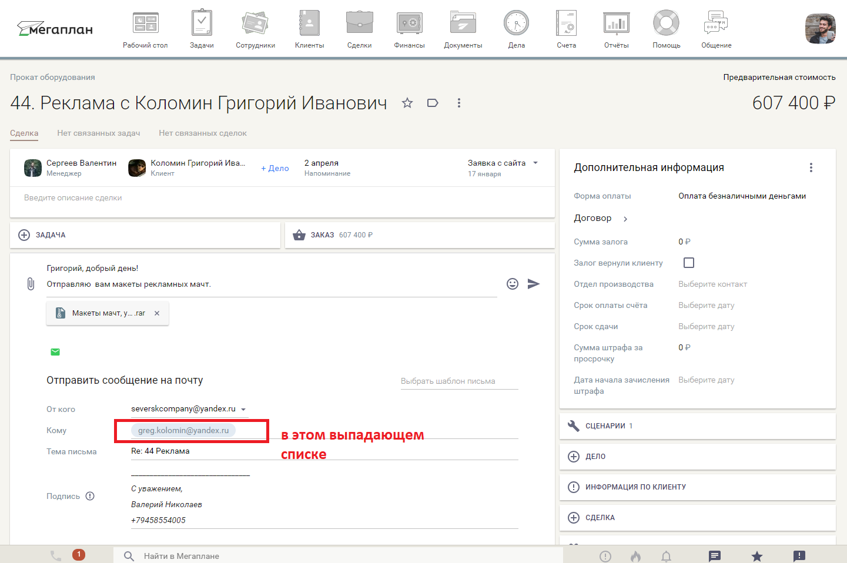Click the Найти в Мегаплане search field
This screenshot has width=847, height=563.
tap(338, 556)
